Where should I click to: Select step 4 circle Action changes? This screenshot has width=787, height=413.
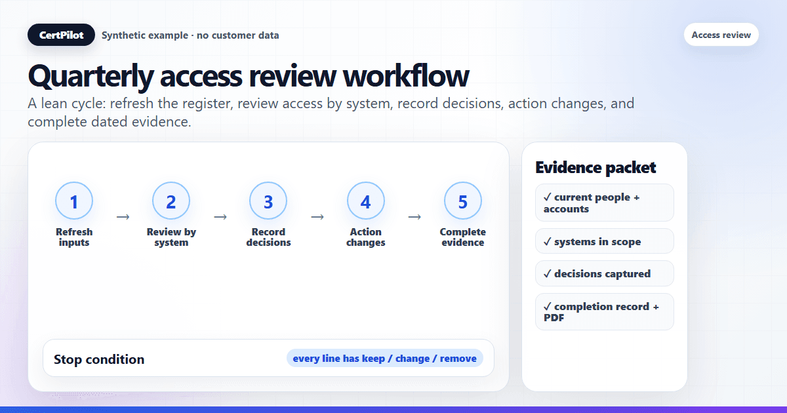[x=365, y=201]
